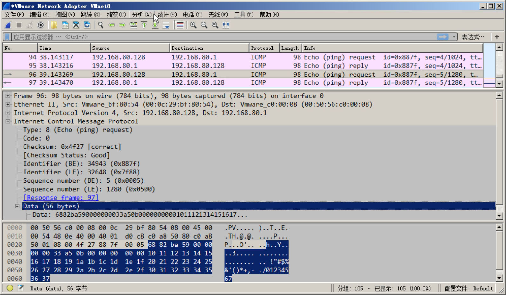Collapse the Data (56 bytes) node

(x=17, y=206)
